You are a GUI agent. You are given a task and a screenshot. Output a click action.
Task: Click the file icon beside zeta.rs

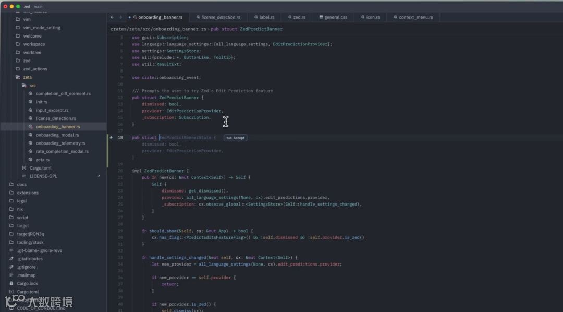[30, 160]
